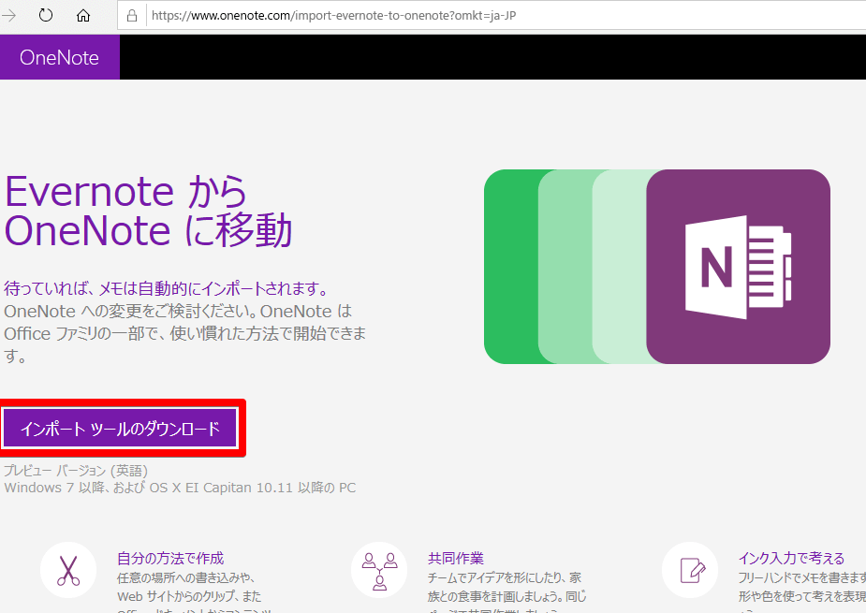The height and width of the screenshot is (613, 866).
Task: Click the pen note icon for インク入力で考える
Action: point(690,571)
